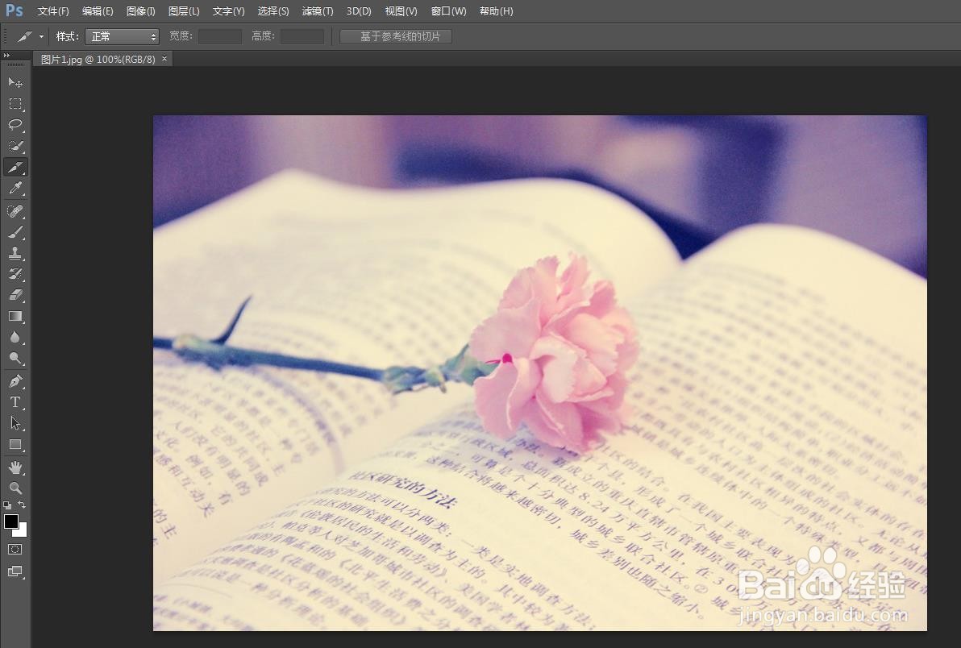Image resolution: width=961 pixels, height=648 pixels.
Task: Select the Quick Selection tool
Action: [15, 146]
